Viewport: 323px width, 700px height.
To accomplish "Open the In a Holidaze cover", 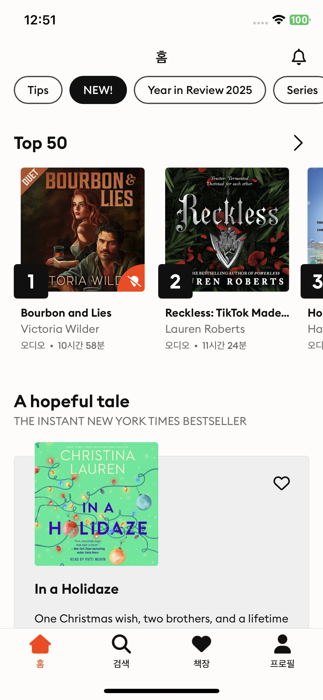I will coord(96,504).
